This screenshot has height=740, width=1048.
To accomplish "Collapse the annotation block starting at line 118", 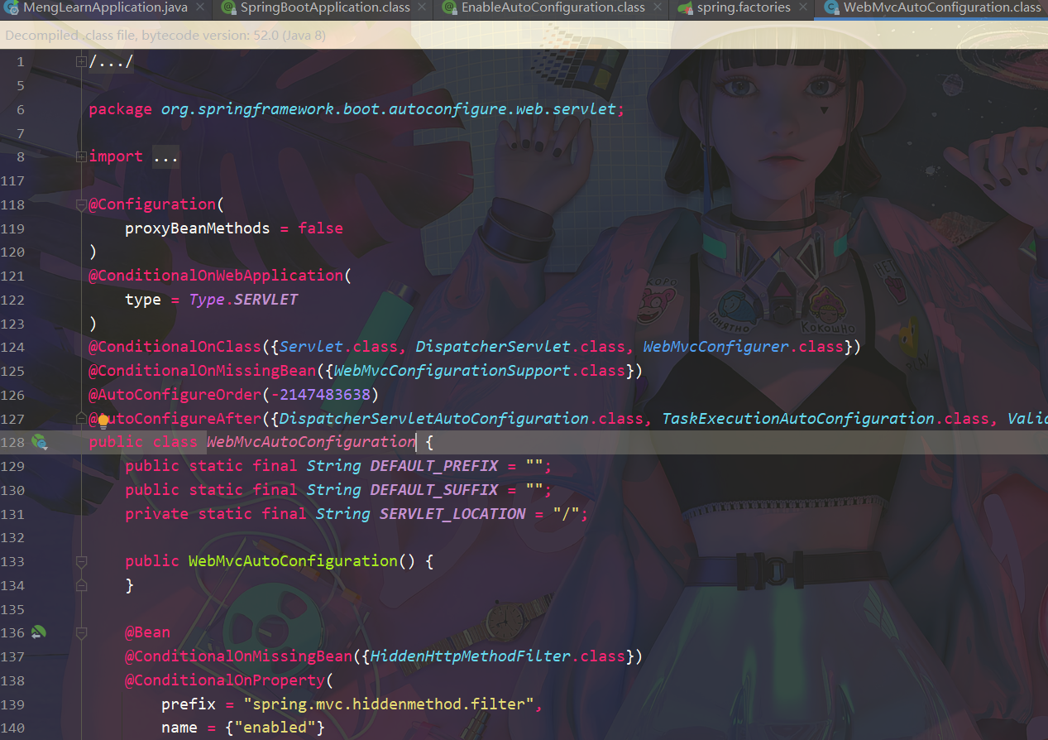I will pos(81,204).
